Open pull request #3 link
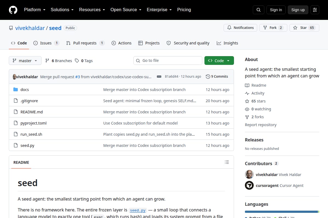This screenshot has height=218, width=328. coord(78,77)
